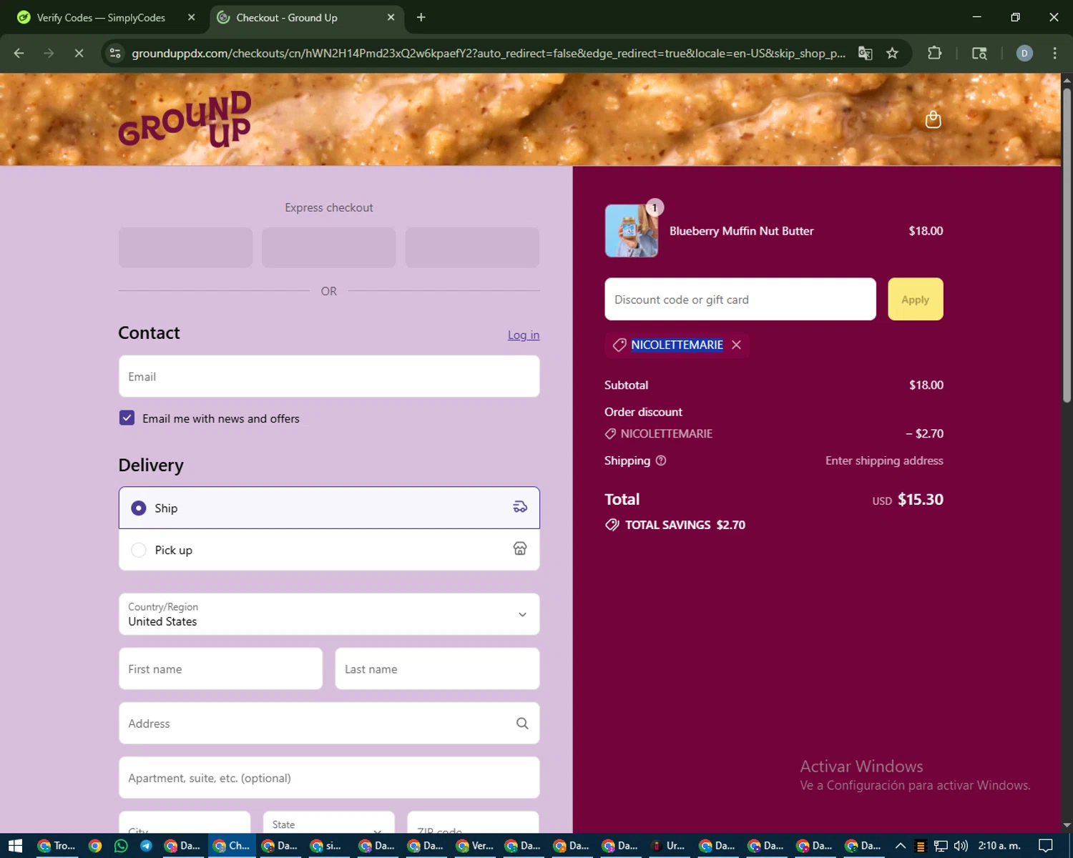The image size is (1073, 858).
Task: Click the first express checkout button
Action: (x=185, y=247)
